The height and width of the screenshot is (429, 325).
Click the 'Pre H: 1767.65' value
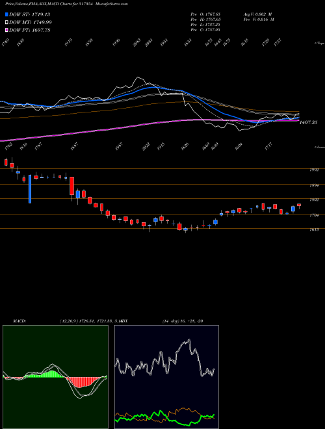205,19
